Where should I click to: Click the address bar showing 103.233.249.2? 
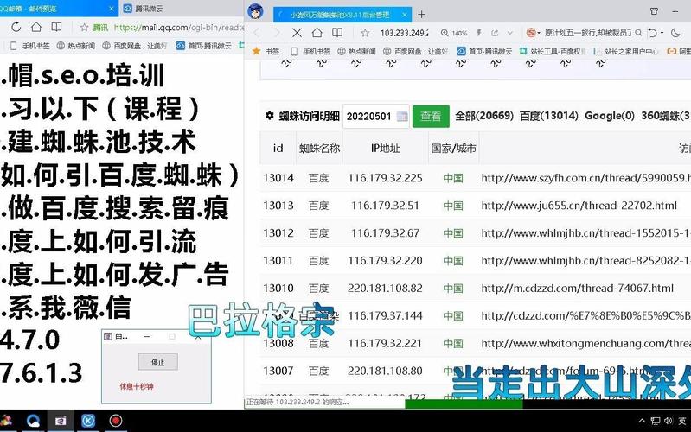pyautogui.click(x=404, y=33)
